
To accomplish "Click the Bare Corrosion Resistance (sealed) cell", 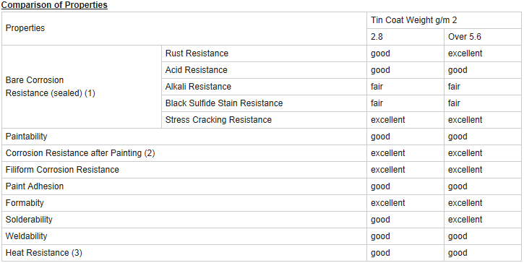I will [x=82, y=87].
